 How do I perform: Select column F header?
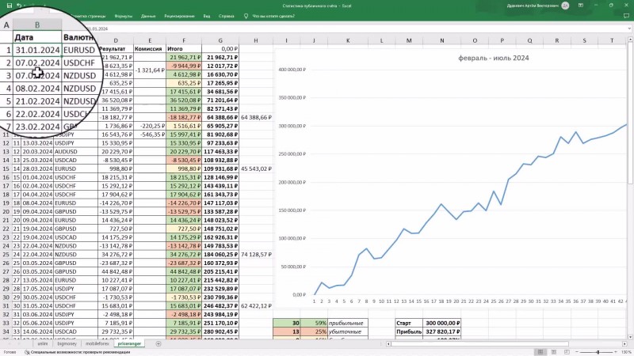pos(184,40)
